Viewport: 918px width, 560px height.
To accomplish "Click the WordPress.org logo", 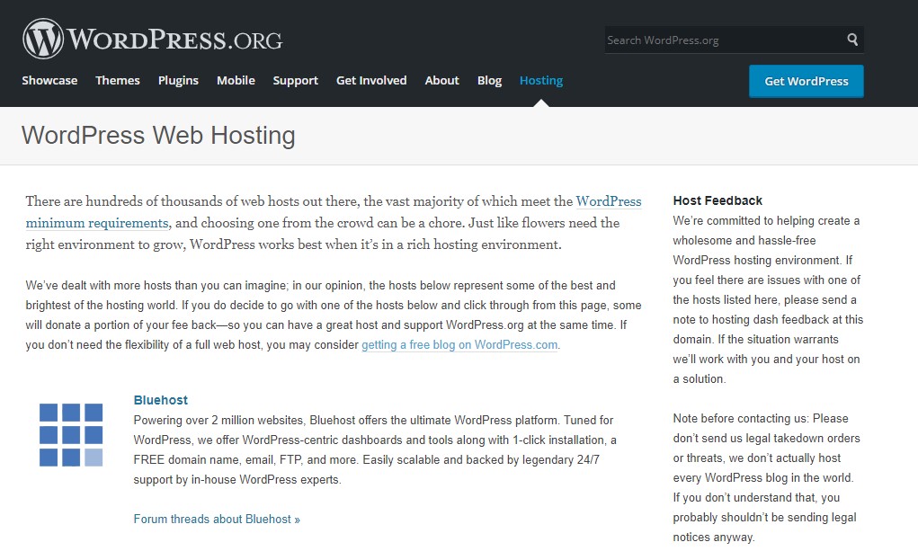I will click(x=153, y=40).
